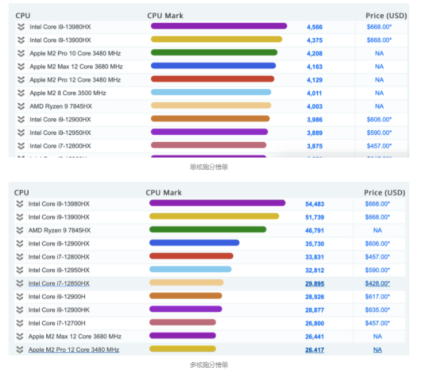
Task: Expand the Apple M2 Max row scoring 4,163
Action: click(x=21, y=66)
